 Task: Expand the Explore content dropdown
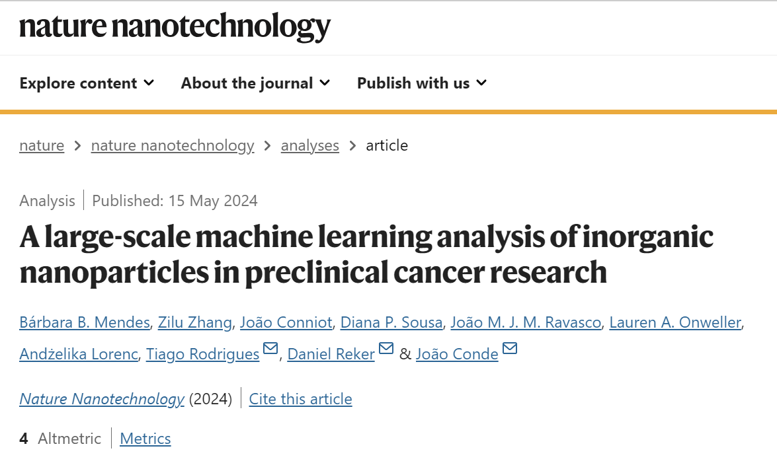coord(87,83)
